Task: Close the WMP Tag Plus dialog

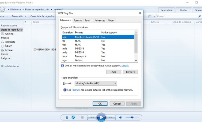Action: [x=140, y=13]
